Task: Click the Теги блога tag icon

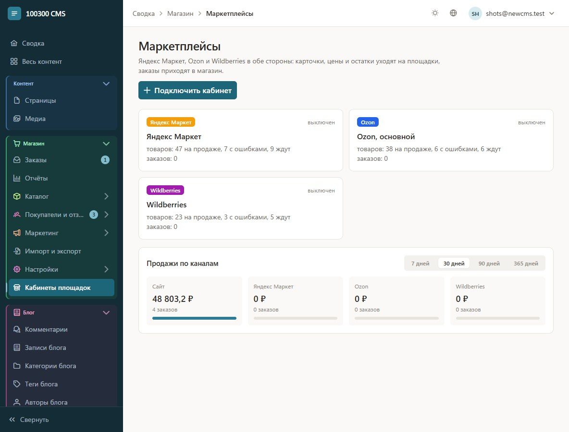Action: (17, 384)
